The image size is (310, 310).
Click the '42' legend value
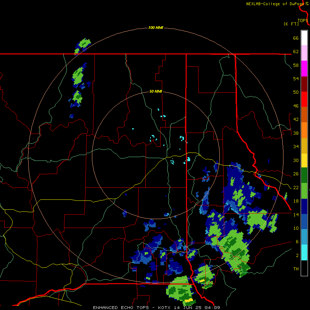(296, 120)
